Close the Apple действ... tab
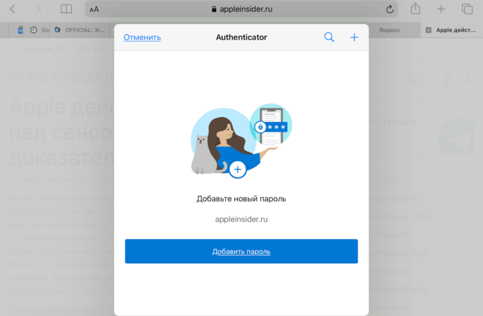 [428, 30]
